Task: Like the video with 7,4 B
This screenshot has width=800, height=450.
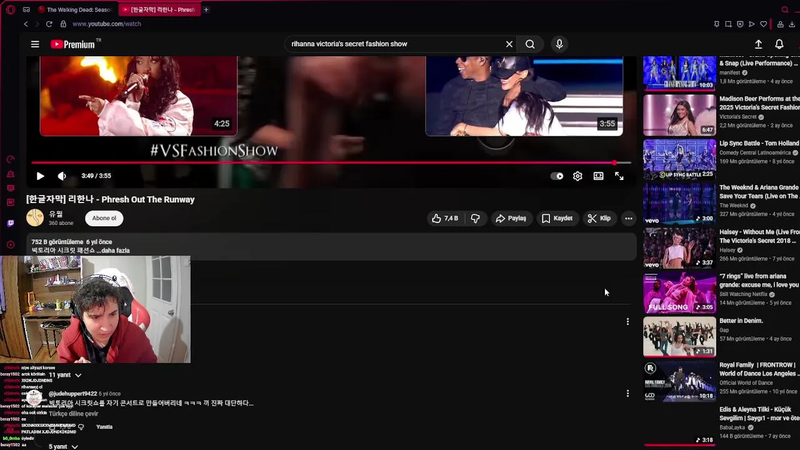Action: (x=444, y=218)
